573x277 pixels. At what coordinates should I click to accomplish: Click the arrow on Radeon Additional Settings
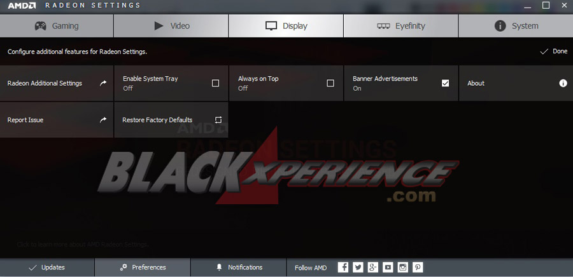pyautogui.click(x=103, y=83)
